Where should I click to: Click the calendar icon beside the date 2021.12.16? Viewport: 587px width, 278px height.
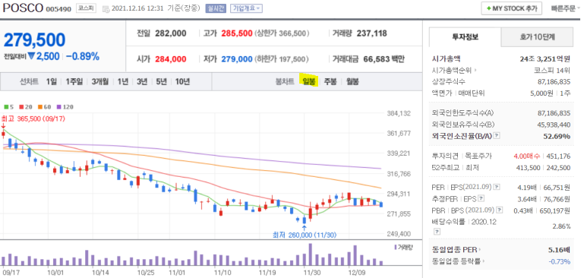(106, 8)
